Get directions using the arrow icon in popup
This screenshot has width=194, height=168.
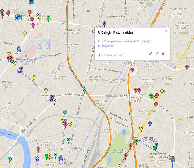point(157,54)
